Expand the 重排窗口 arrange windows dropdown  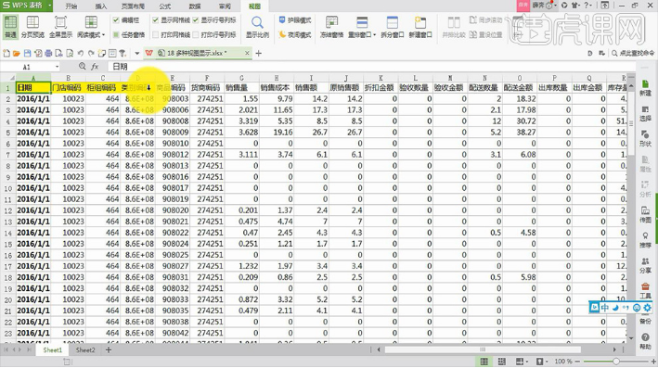click(374, 35)
